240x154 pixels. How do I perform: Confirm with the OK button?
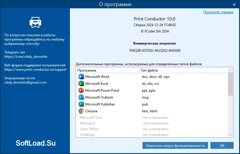pyautogui.click(x=222, y=145)
